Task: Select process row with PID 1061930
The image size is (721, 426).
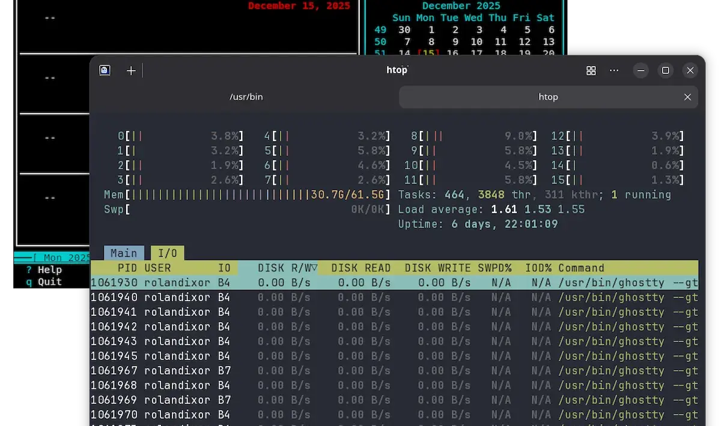Action: click(x=394, y=283)
